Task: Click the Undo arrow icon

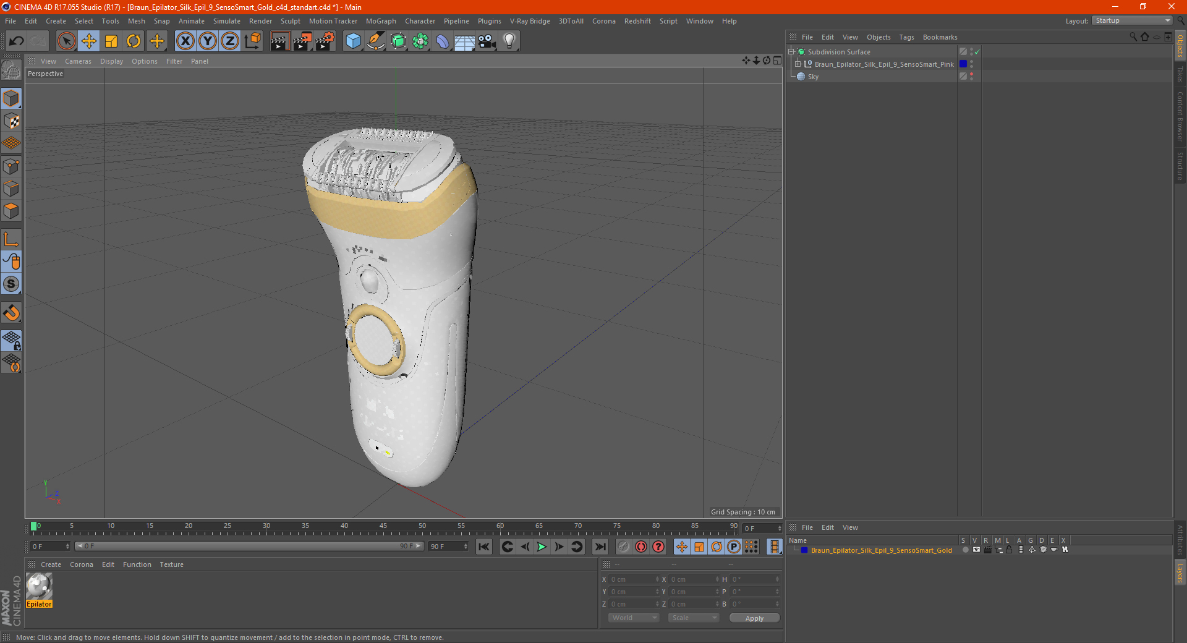Action: click(x=17, y=41)
